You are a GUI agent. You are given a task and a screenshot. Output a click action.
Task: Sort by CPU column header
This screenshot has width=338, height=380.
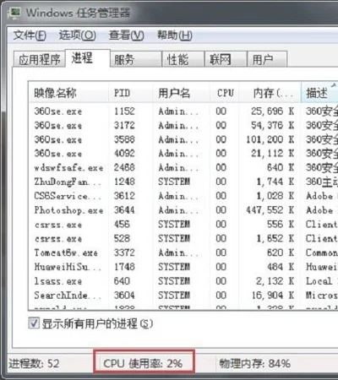225,93
